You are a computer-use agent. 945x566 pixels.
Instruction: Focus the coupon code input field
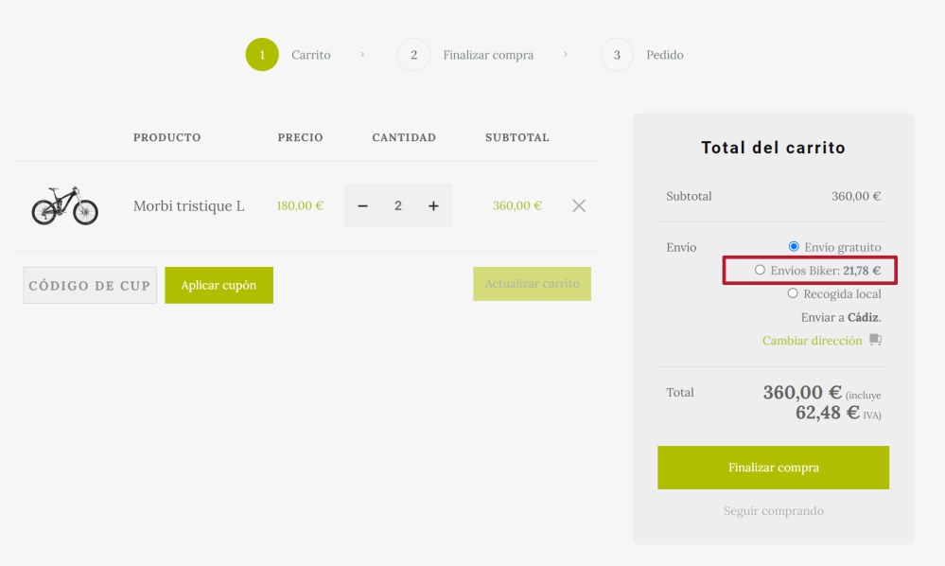click(90, 285)
